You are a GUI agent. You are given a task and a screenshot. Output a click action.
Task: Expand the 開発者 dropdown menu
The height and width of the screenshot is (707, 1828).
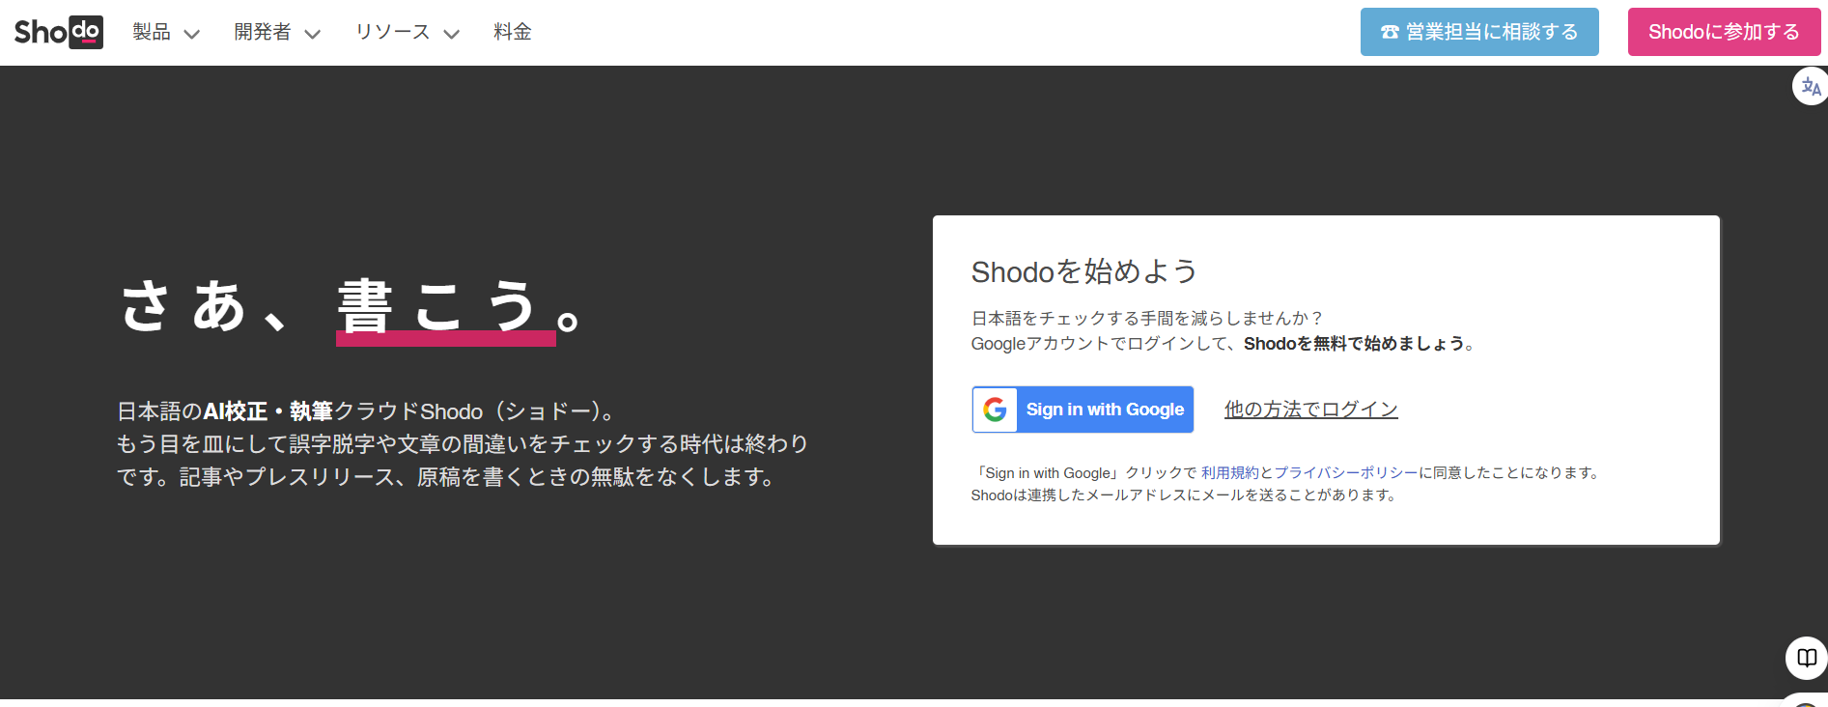point(277,32)
